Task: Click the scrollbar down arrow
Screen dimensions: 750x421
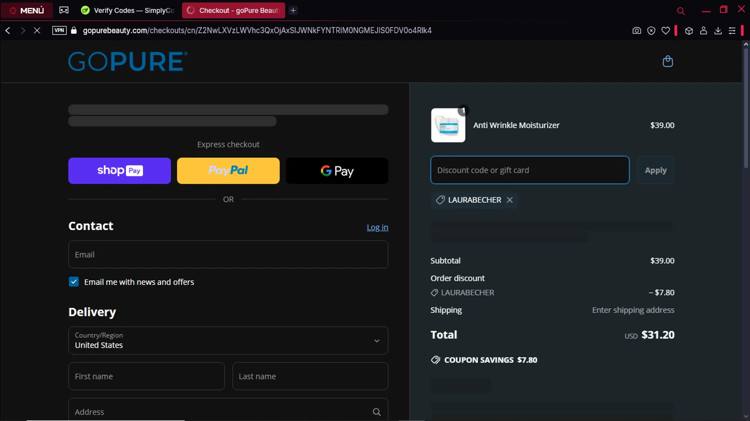Action: [746, 417]
